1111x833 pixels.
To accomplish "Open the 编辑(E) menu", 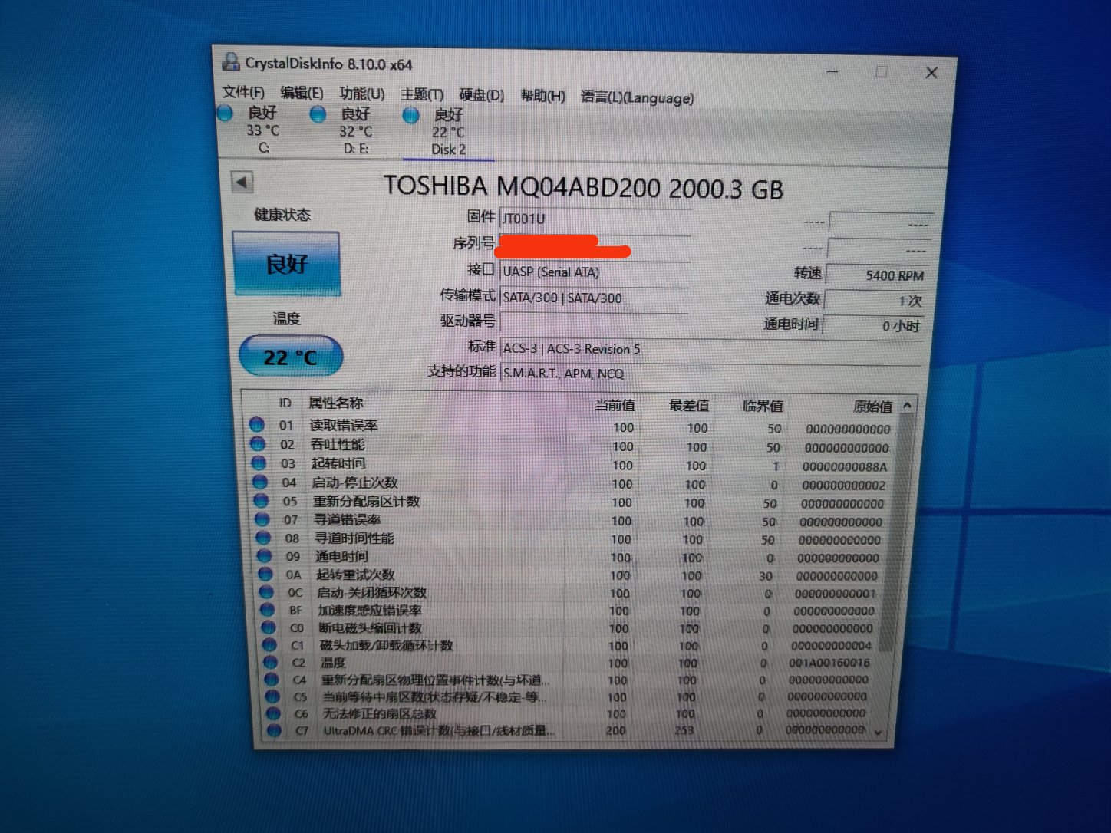I will 302,93.
